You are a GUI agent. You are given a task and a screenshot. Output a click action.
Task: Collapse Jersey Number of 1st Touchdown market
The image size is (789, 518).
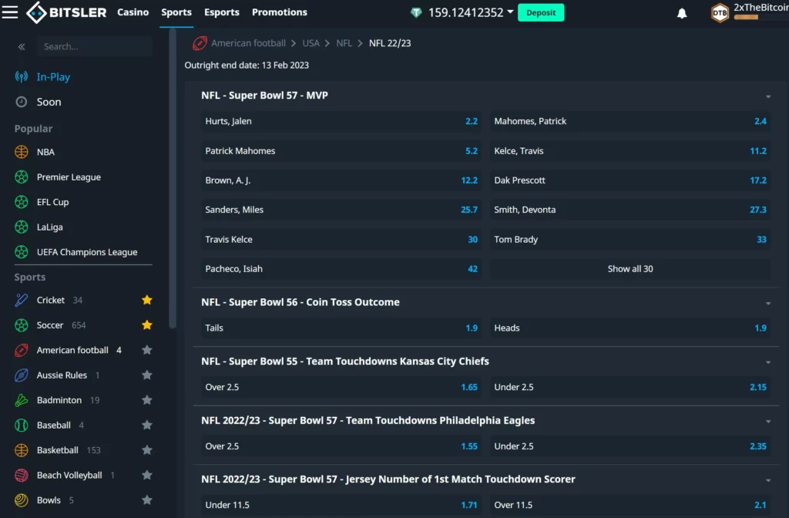tap(768, 480)
